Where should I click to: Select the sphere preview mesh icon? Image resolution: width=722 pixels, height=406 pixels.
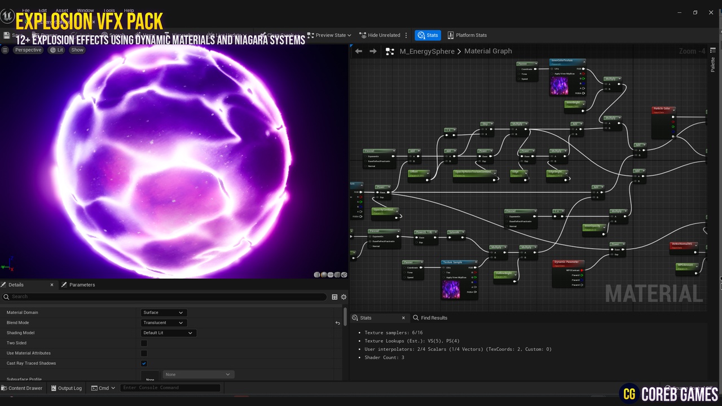[324, 275]
